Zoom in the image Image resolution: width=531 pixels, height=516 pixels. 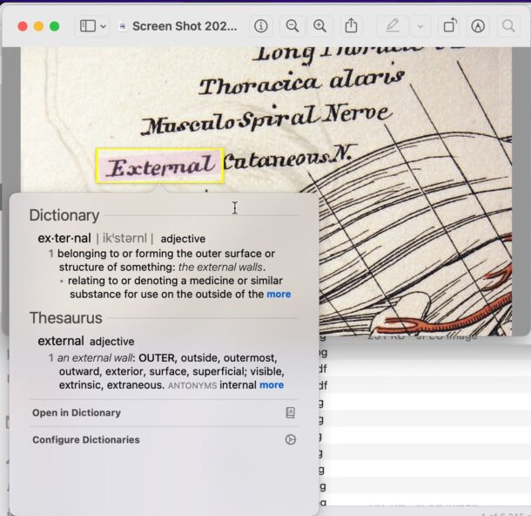pyautogui.click(x=319, y=26)
